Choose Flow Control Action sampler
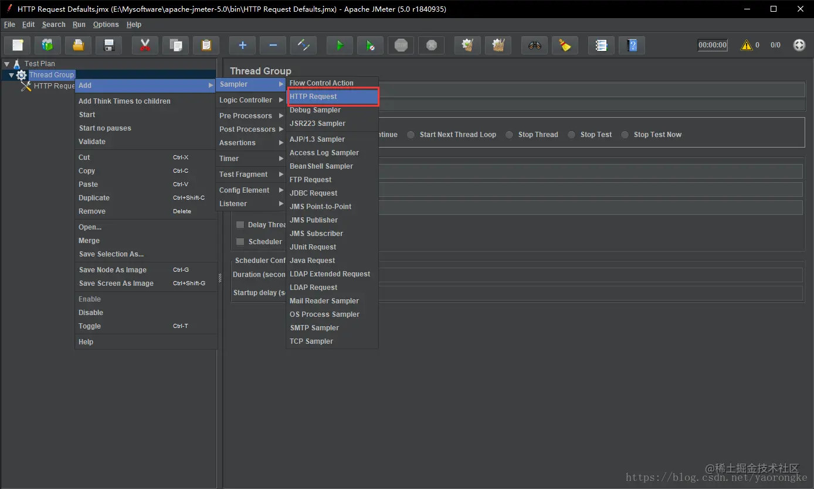The width and height of the screenshot is (814, 489). (x=333, y=83)
